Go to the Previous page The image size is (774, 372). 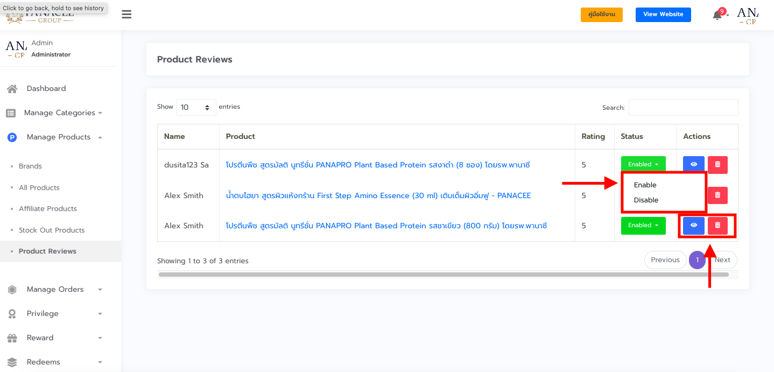[665, 260]
